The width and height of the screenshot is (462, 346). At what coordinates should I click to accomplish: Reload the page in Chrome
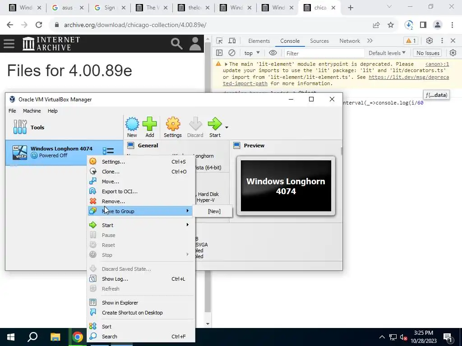pyautogui.click(x=39, y=25)
